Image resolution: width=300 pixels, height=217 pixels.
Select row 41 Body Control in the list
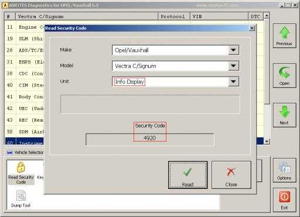click(x=25, y=97)
